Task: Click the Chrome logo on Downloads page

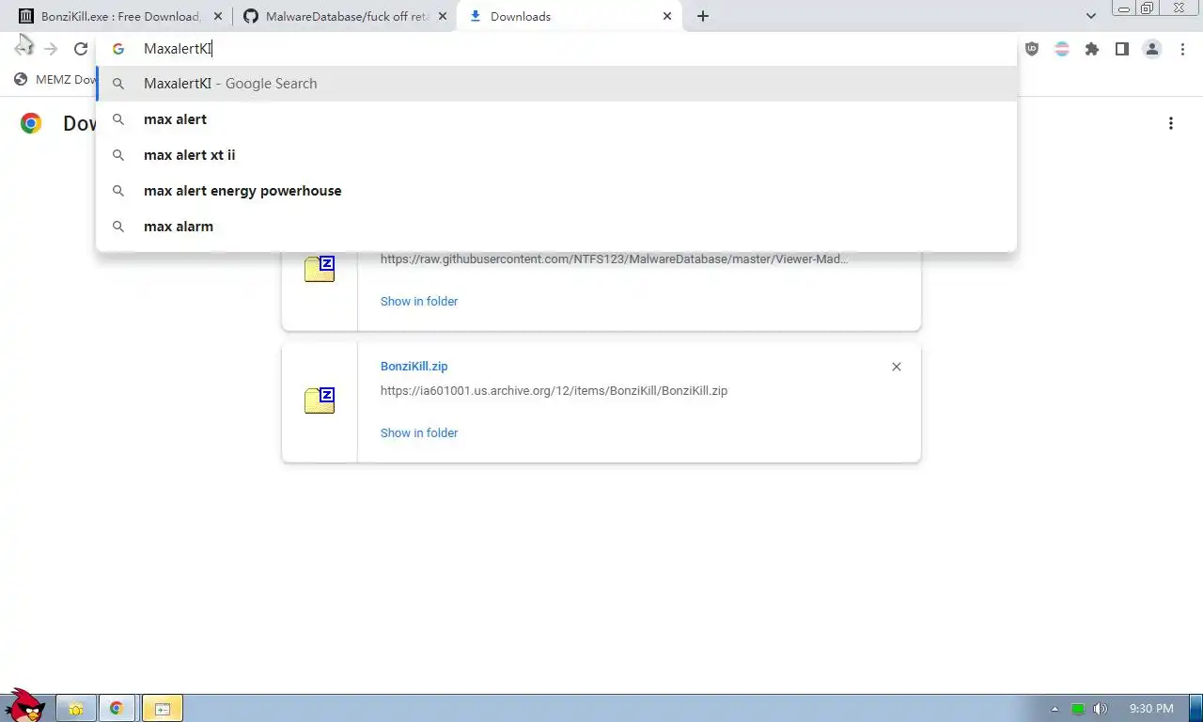Action: click(31, 123)
